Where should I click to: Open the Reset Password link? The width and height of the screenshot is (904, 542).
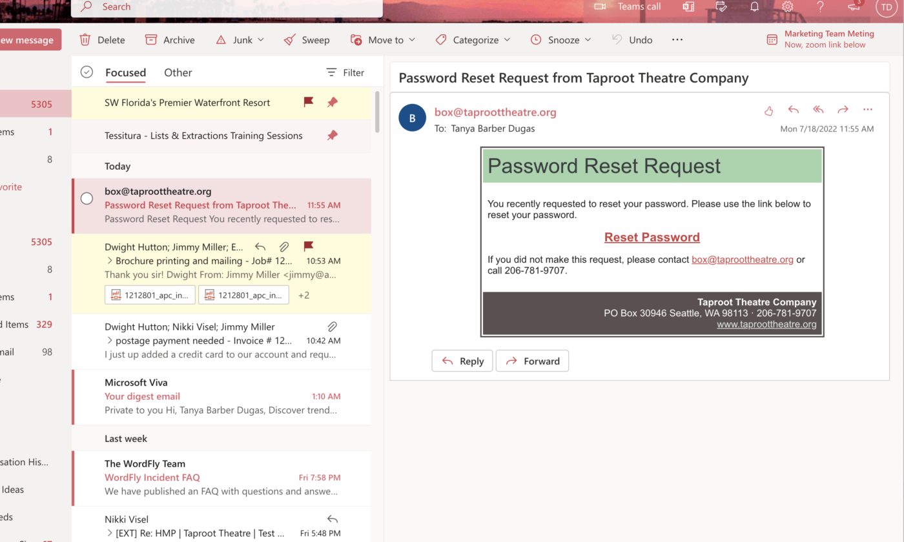pos(652,237)
